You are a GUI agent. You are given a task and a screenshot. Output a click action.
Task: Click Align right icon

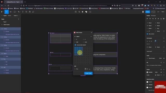(153, 19)
